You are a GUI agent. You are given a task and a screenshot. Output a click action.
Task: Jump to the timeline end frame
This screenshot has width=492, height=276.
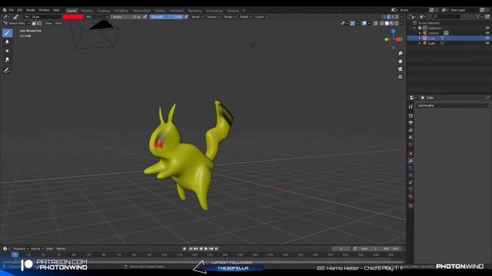click(x=217, y=248)
